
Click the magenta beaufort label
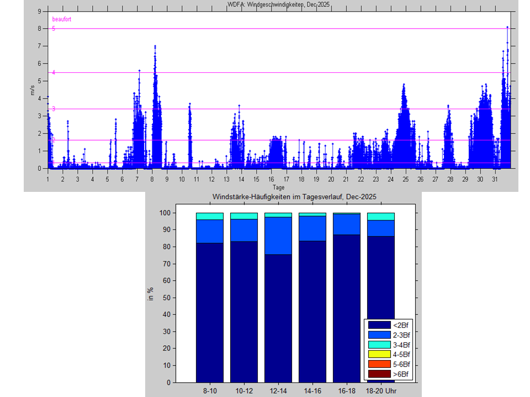[x=61, y=19]
